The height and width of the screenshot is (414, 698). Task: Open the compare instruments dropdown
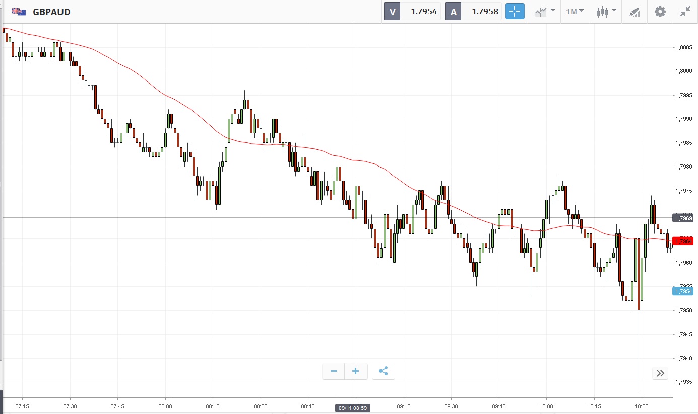pos(545,11)
